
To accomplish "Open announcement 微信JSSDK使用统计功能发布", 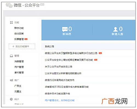I will (x=59, y=80).
